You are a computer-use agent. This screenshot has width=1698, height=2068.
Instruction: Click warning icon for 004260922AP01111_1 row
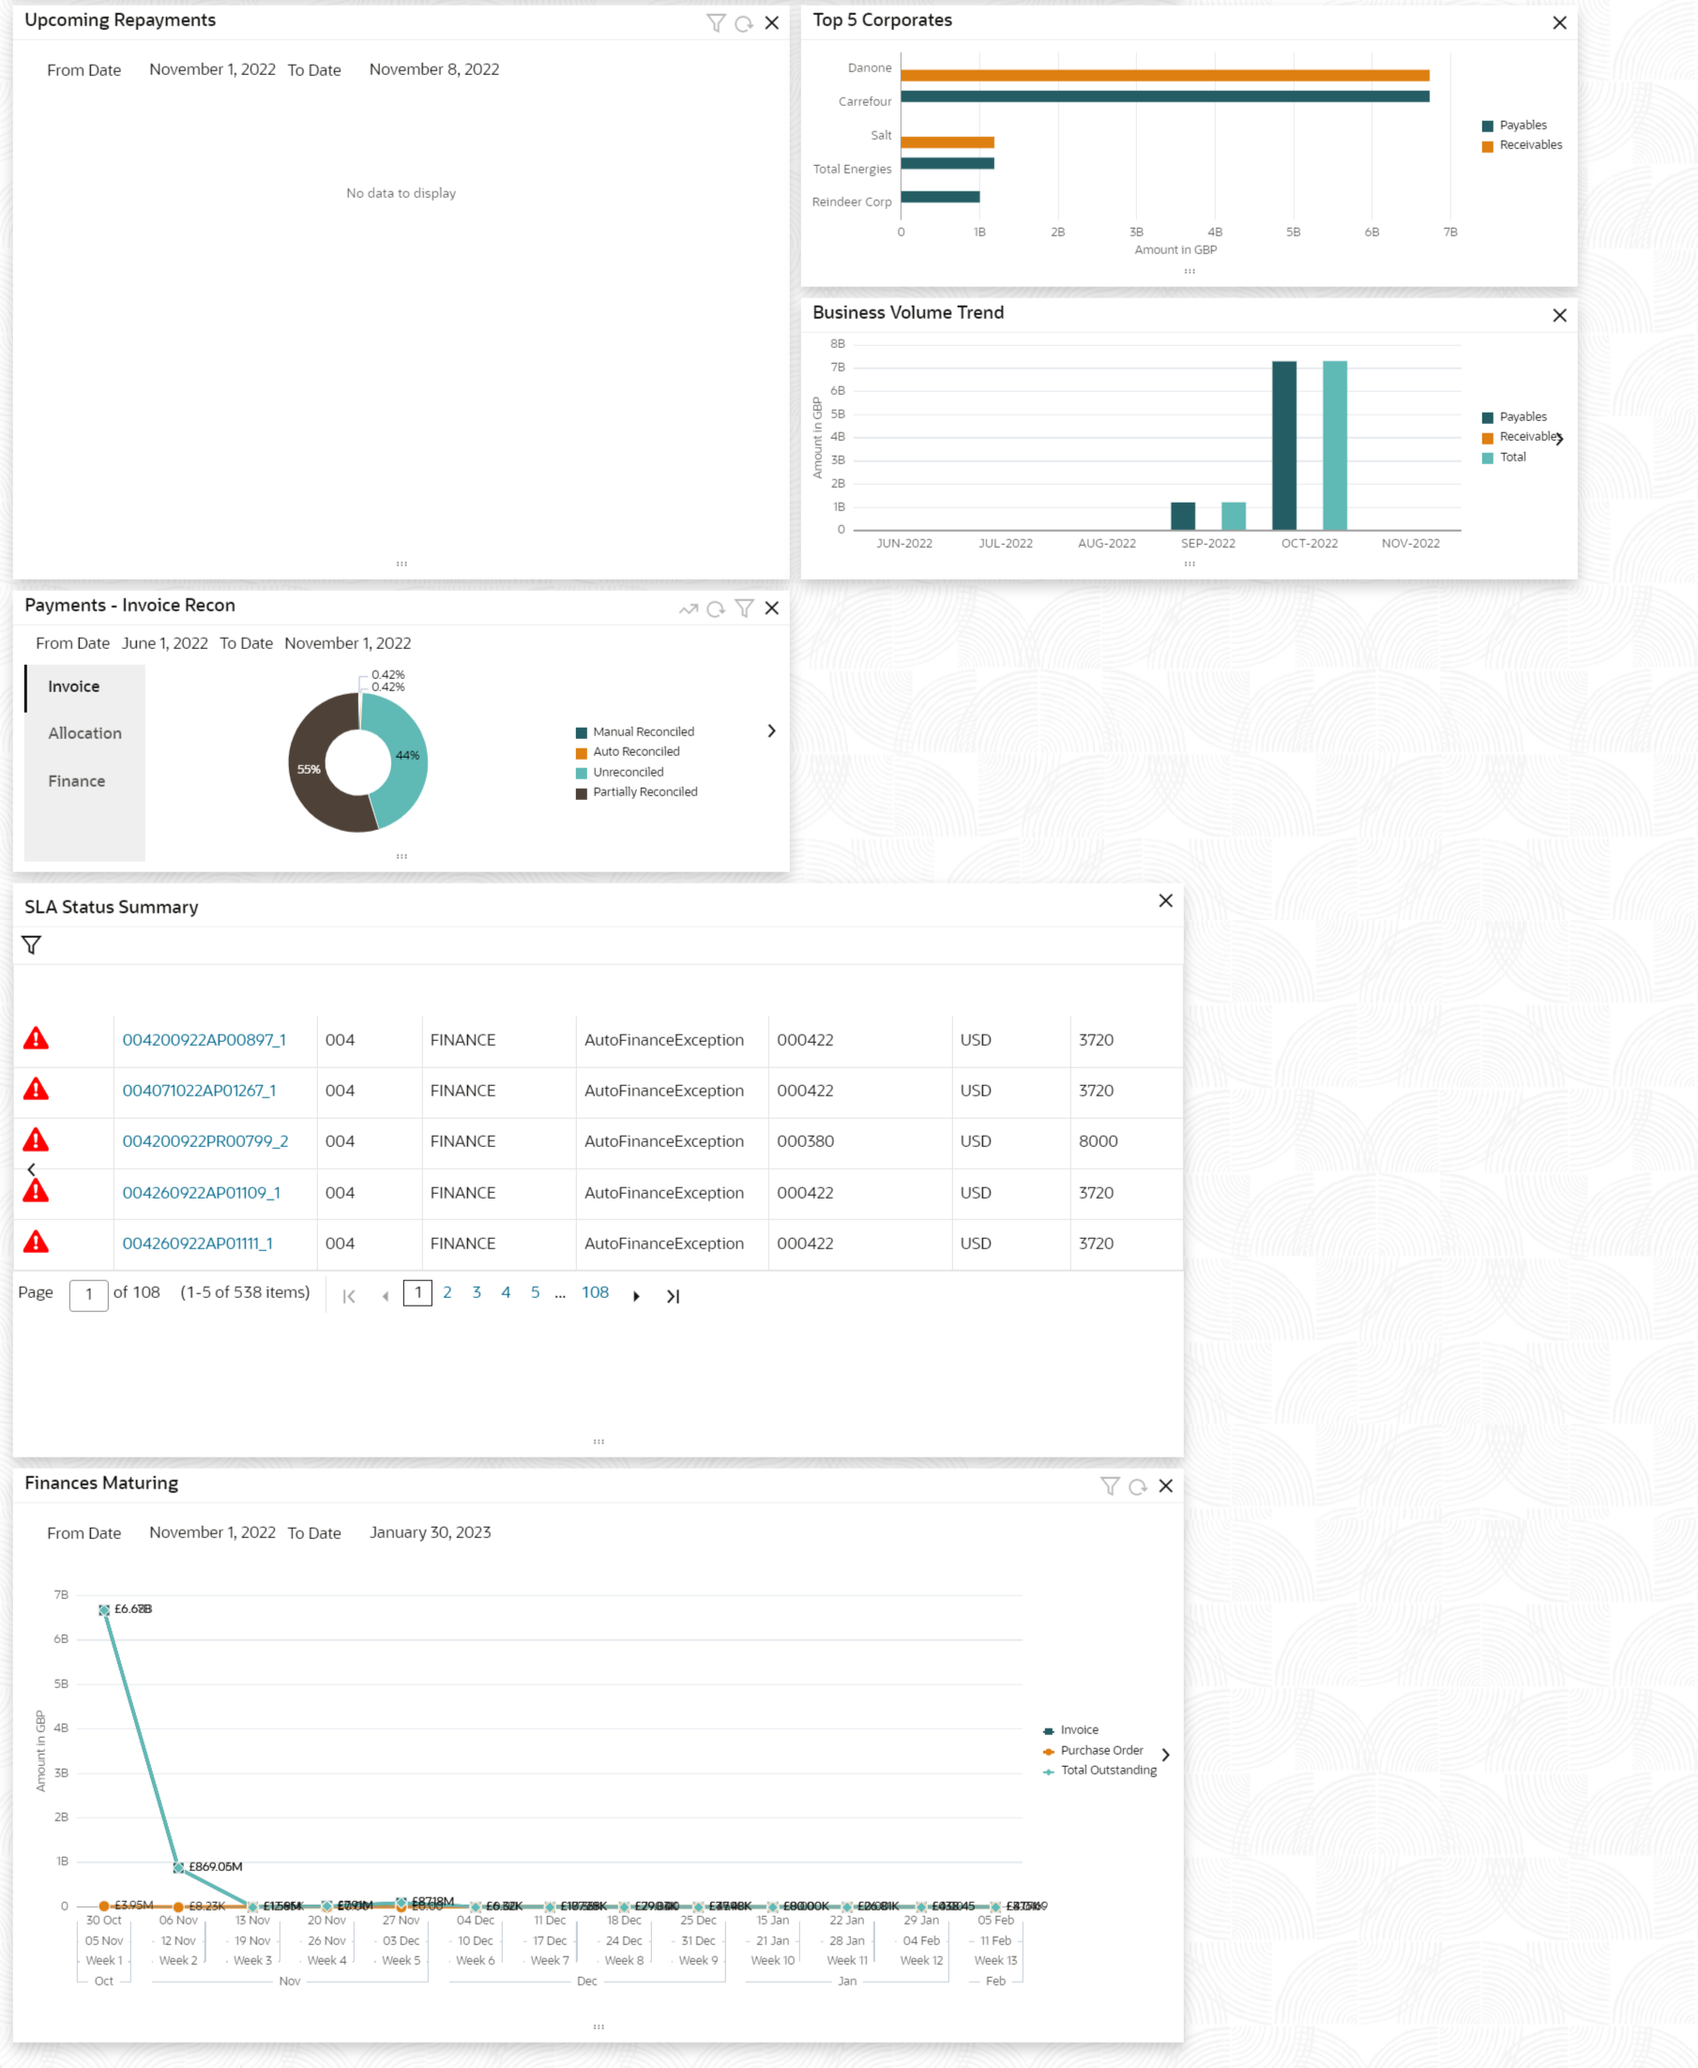pyautogui.click(x=37, y=1242)
